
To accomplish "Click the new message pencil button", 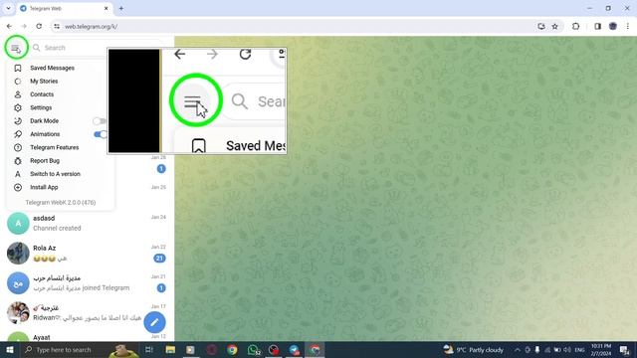I will (154, 322).
